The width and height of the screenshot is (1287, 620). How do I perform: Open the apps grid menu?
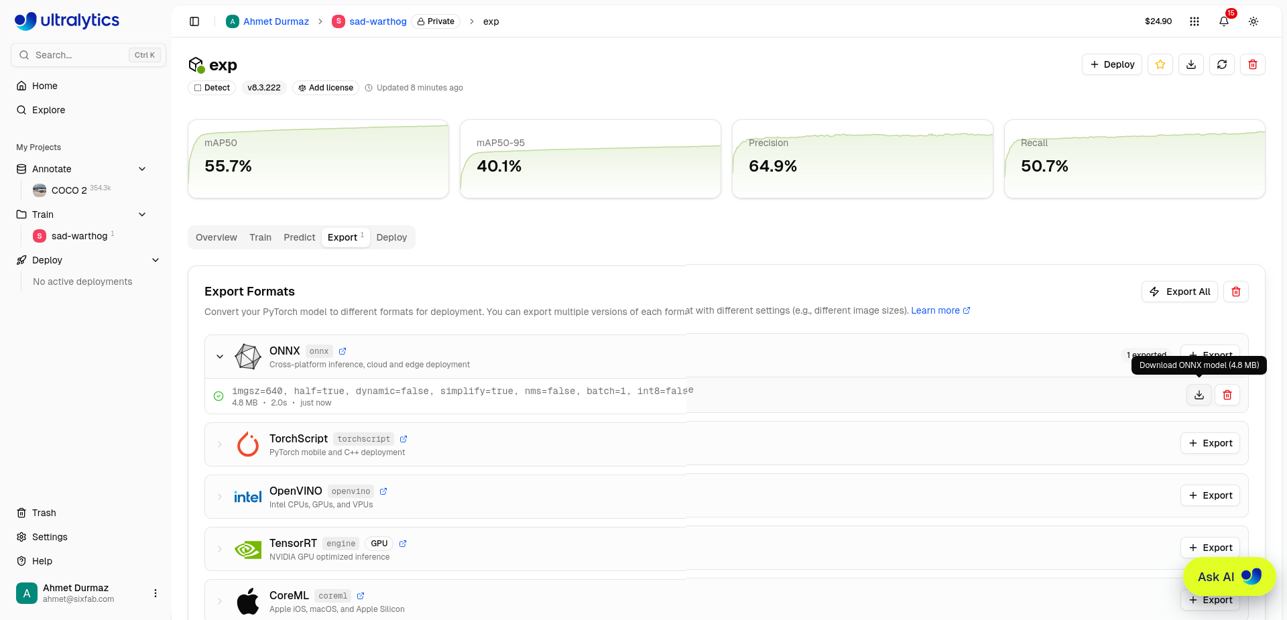pos(1194,21)
